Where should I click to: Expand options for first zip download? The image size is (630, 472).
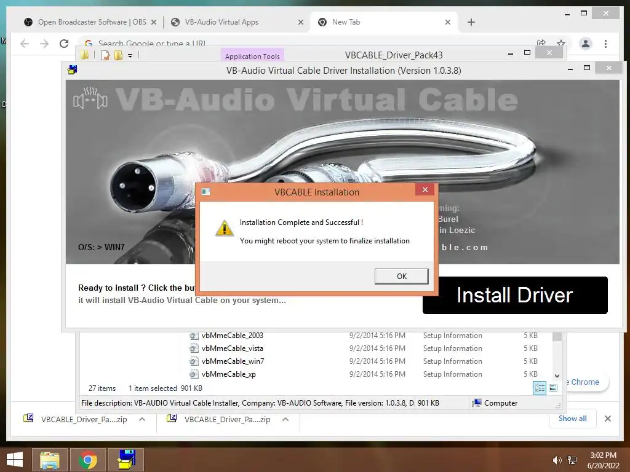pyautogui.click(x=142, y=419)
